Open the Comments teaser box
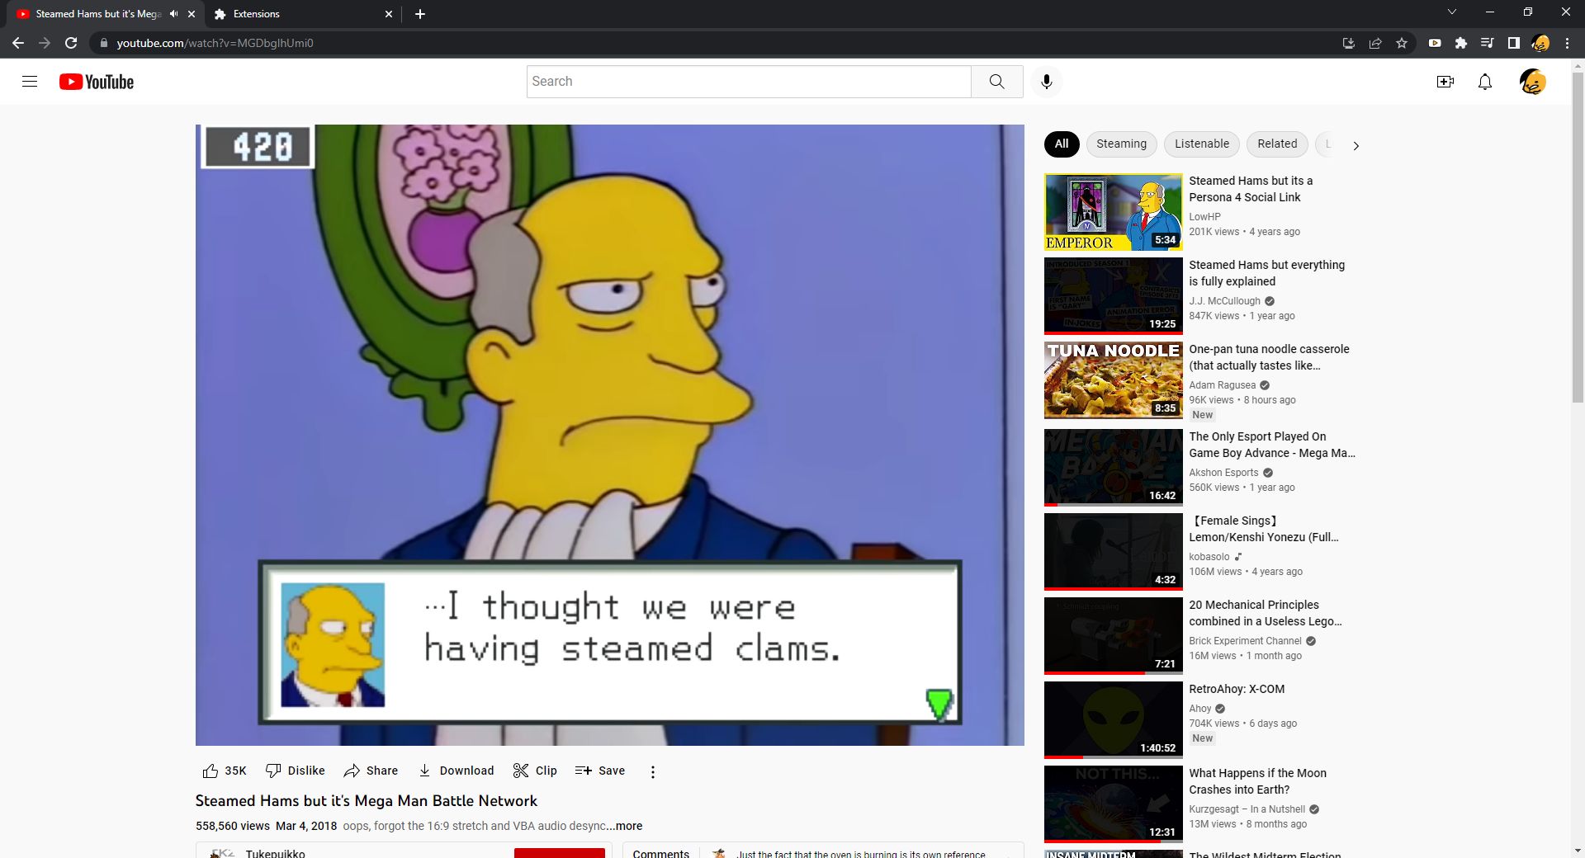Screen dimensions: 1585x858 tap(823, 851)
